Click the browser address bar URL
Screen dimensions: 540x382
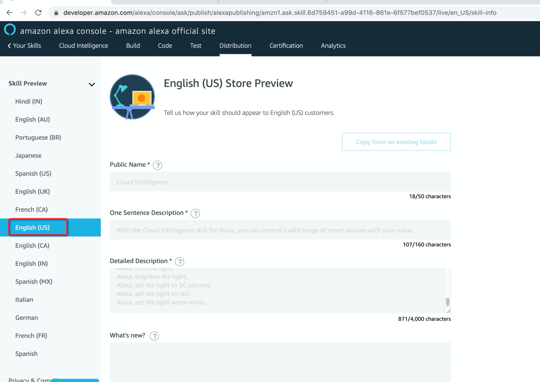[280, 13]
